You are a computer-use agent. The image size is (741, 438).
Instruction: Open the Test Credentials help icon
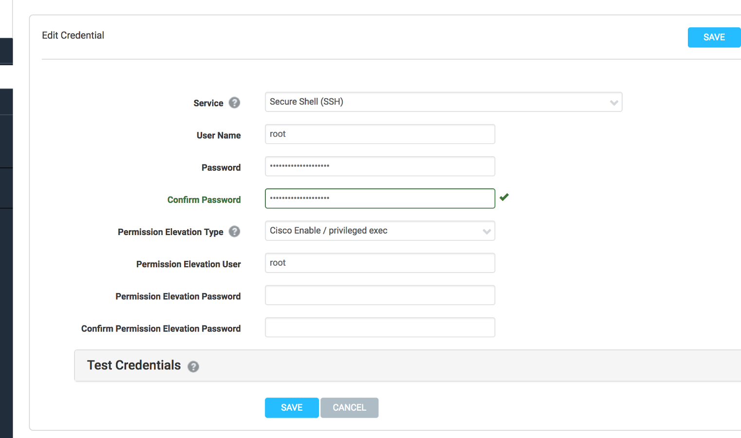(193, 366)
